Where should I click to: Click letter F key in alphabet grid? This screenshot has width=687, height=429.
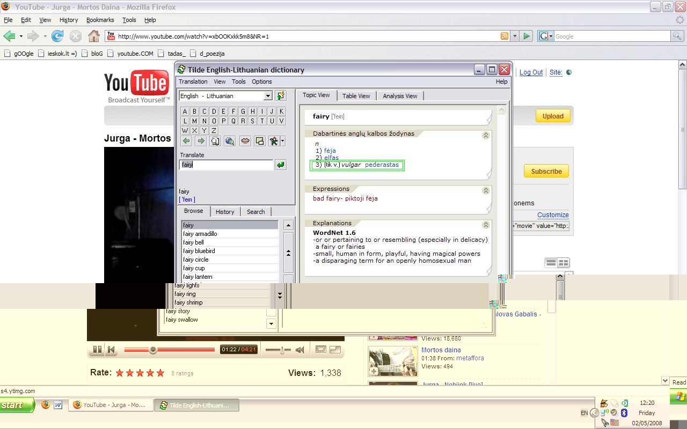[x=233, y=112]
